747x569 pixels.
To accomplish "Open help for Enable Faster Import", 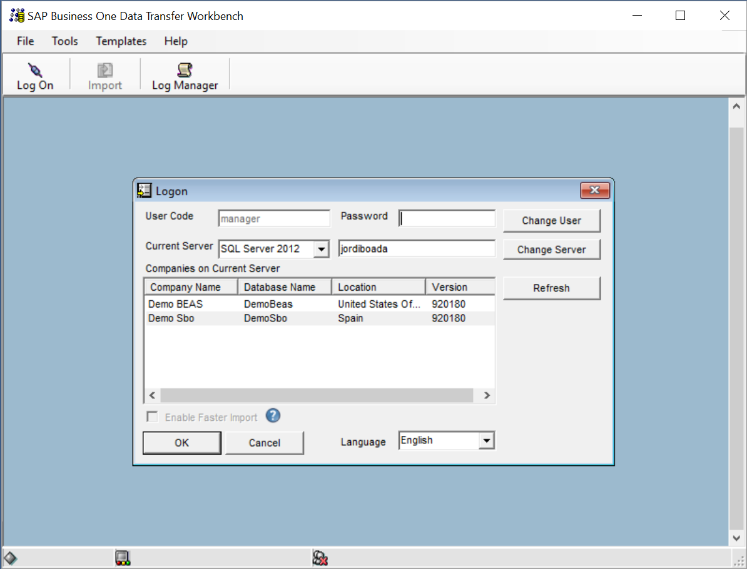I will [273, 416].
